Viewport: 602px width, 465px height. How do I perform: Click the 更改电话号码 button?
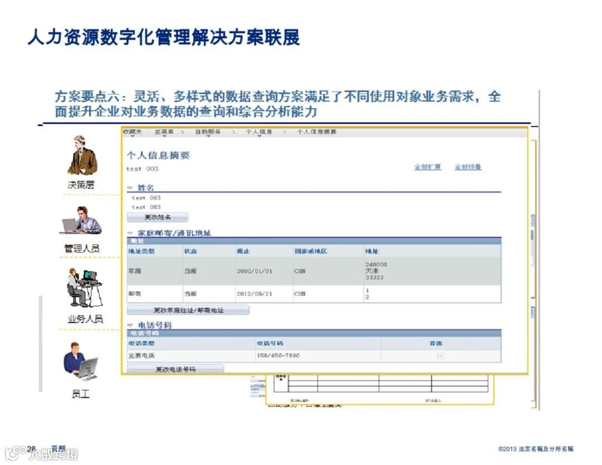point(176,369)
